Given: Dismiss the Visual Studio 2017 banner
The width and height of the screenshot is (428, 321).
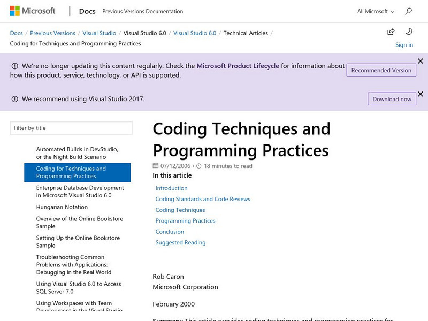Looking at the screenshot, I should pos(421,94).
